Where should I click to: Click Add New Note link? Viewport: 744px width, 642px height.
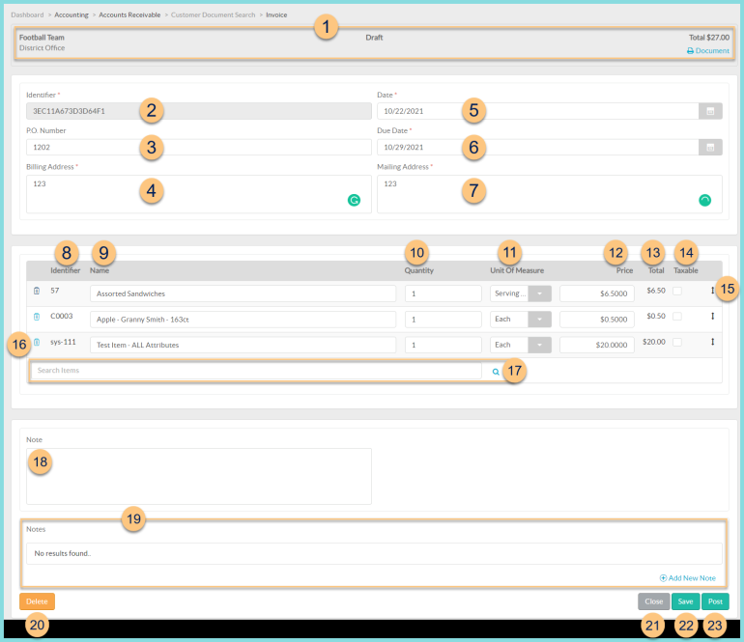coord(688,578)
